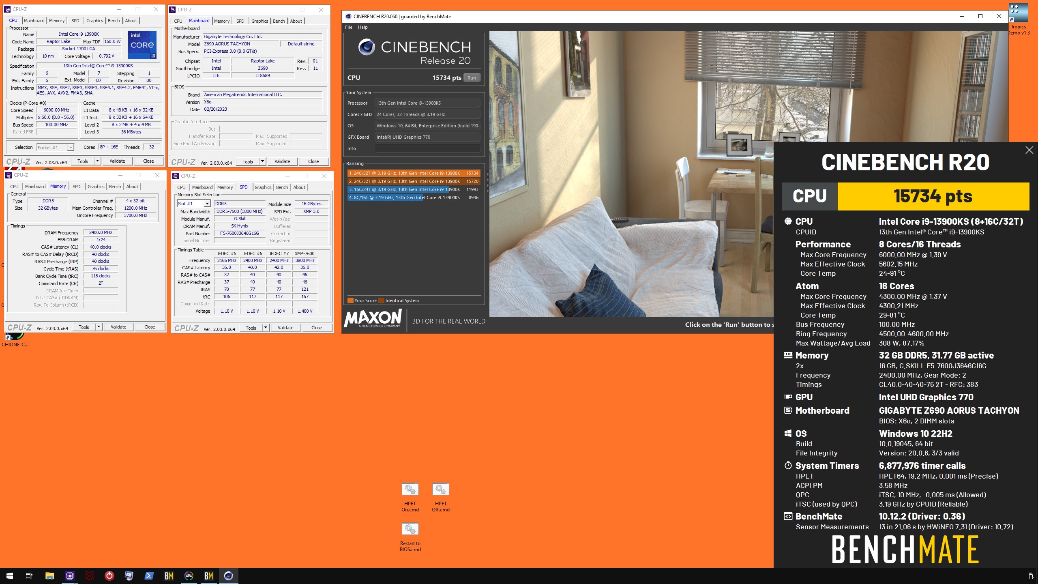Click the XMP-7600 column header in Timings Table
Screen dimensions: 1038x584
305,253
